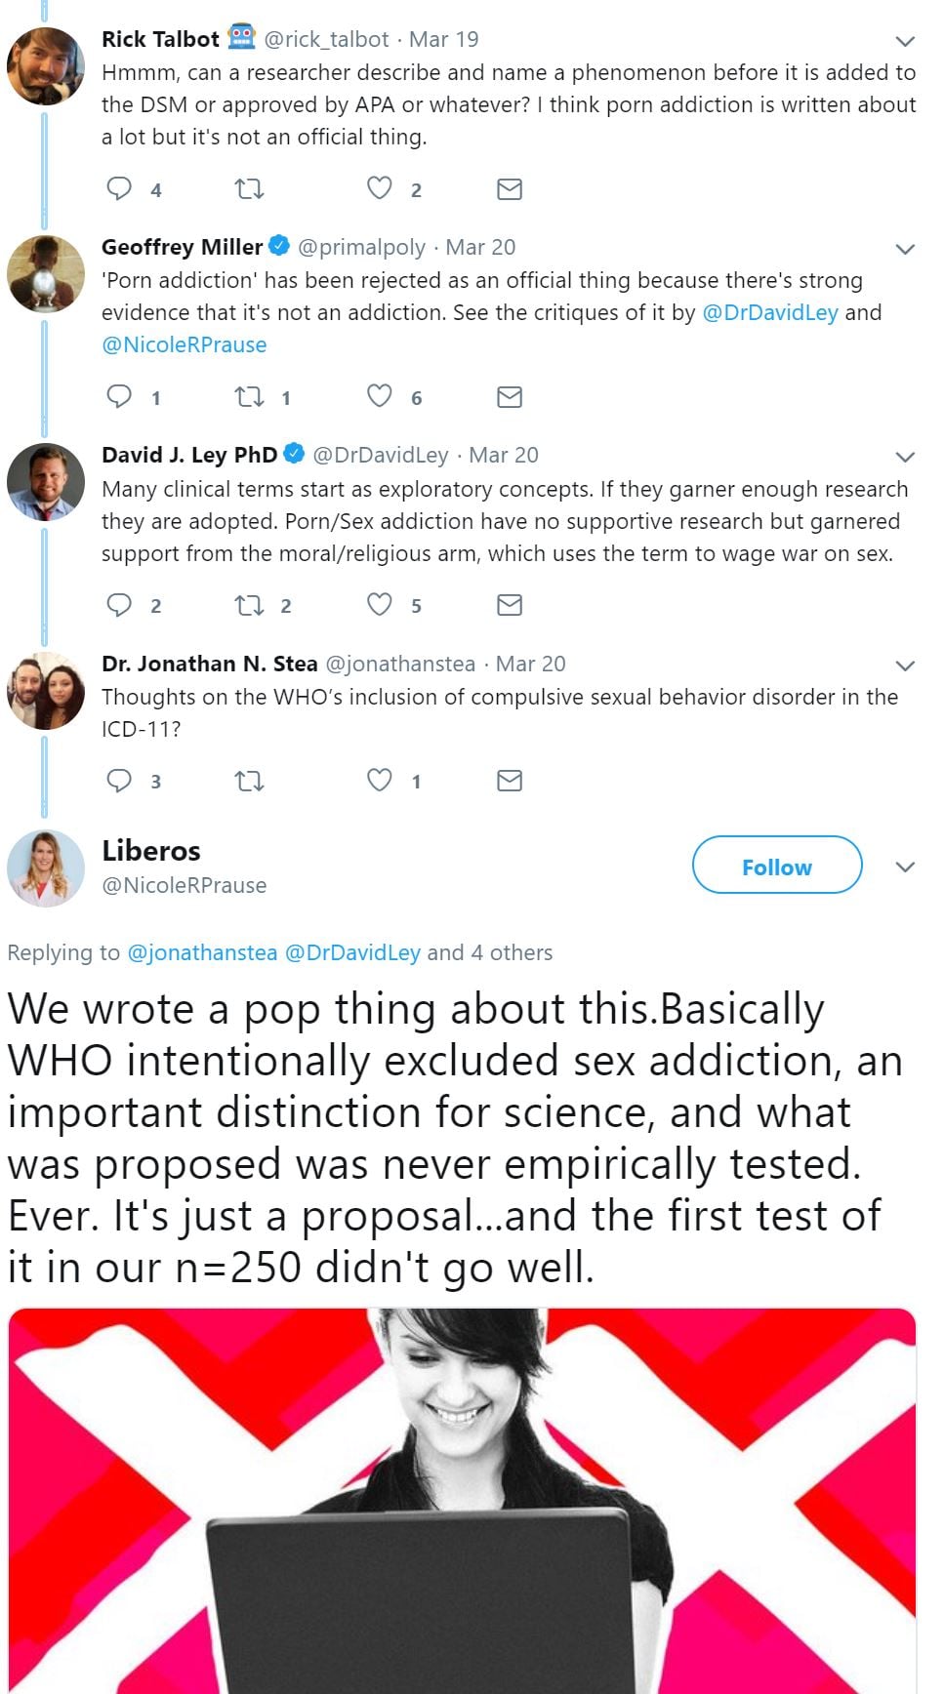
Task: Retweet Jonathan Stea's tweet
Action: (250, 781)
